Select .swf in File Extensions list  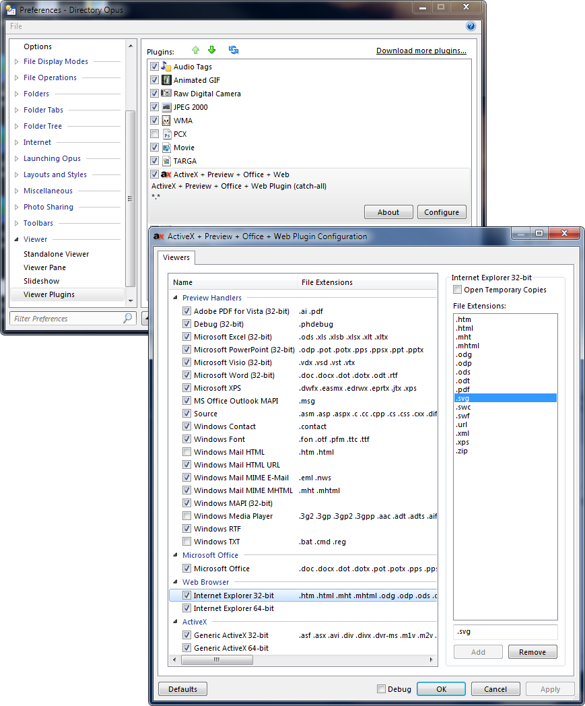[506, 416]
